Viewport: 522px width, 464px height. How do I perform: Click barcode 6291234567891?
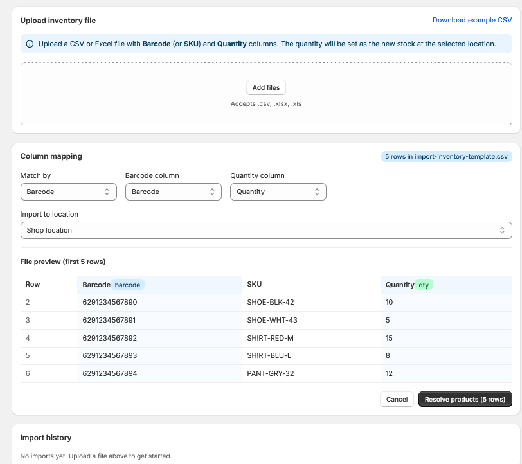coord(109,320)
